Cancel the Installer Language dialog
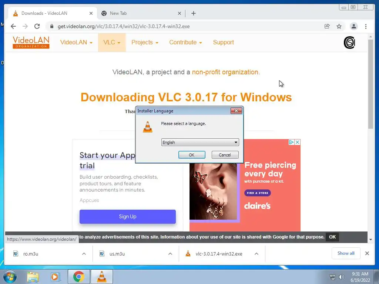This screenshot has width=379, height=284. [x=225, y=155]
